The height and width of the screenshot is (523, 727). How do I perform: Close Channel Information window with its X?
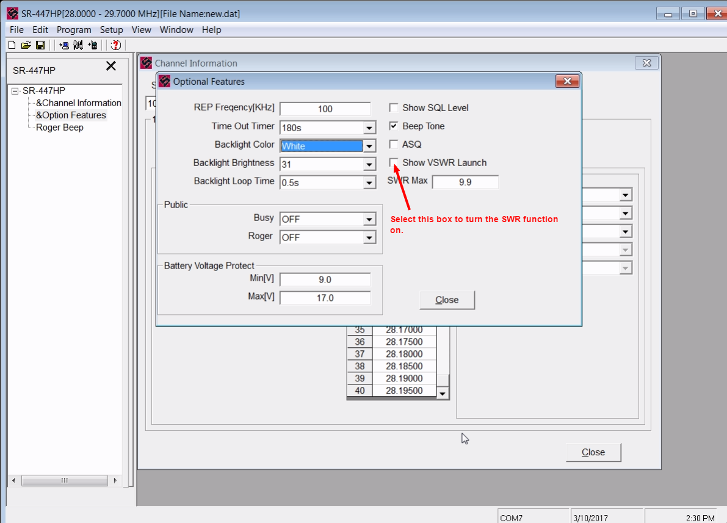pyautogui.click(x=647, y=63)
